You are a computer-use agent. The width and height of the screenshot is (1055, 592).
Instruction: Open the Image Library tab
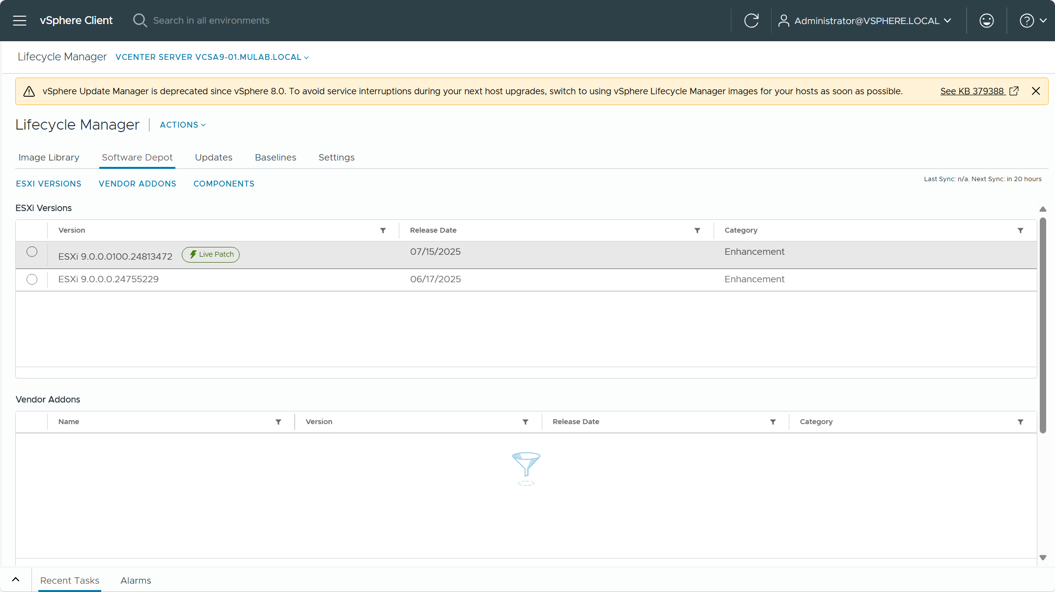(49, 158)
